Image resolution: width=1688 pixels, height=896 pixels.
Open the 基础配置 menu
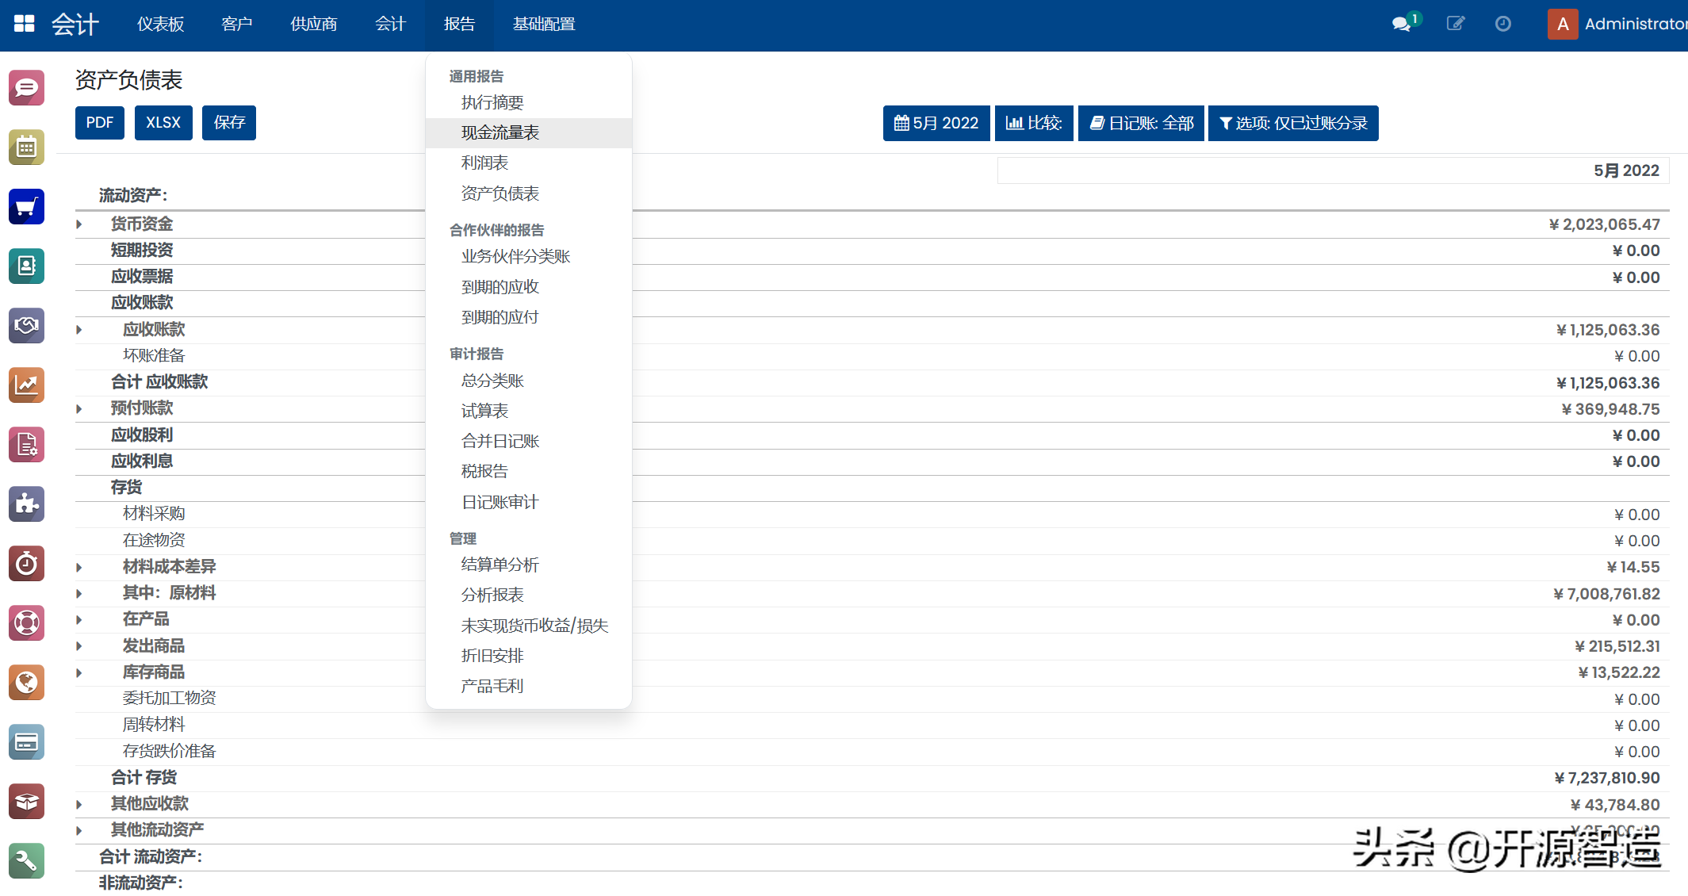coord(544,24)
